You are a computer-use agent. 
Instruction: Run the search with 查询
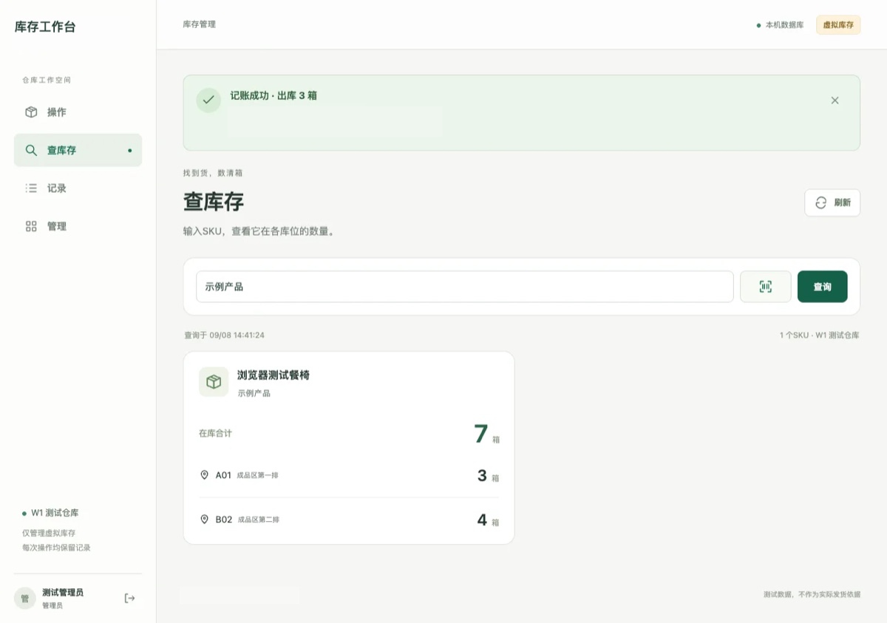pos(823,287)
